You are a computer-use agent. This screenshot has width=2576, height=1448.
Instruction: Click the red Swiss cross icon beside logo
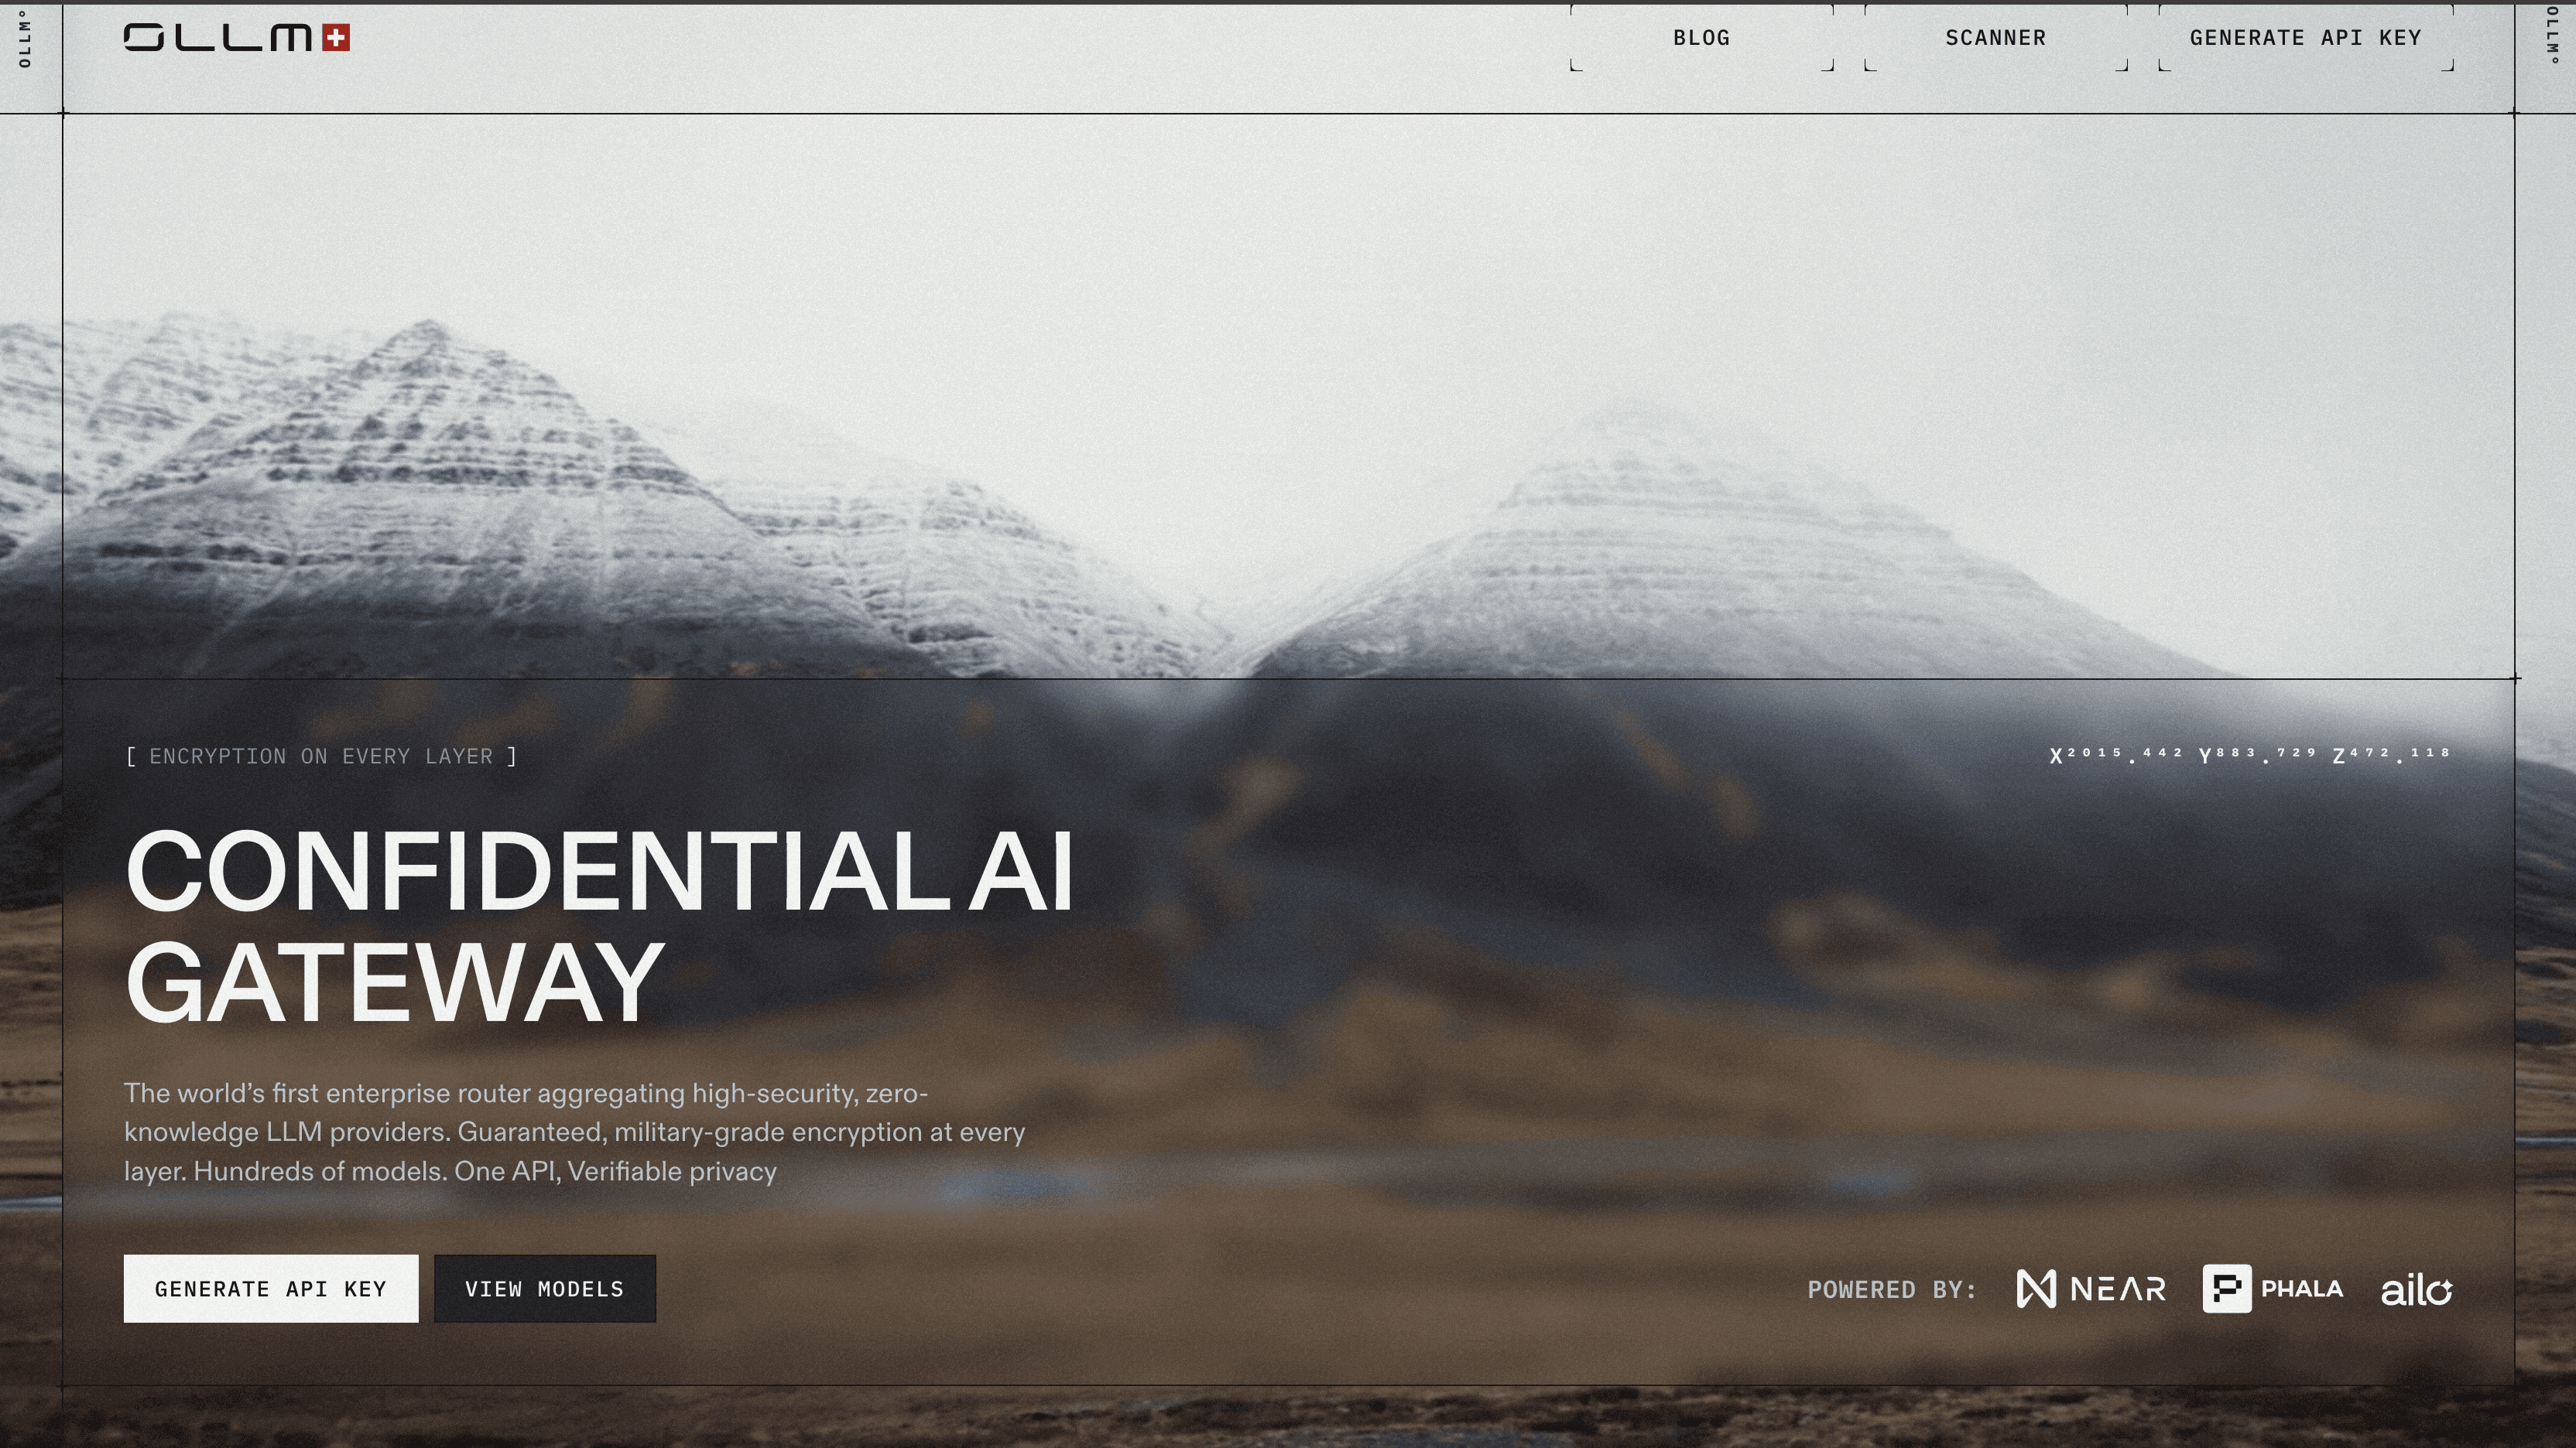[336, 38]
